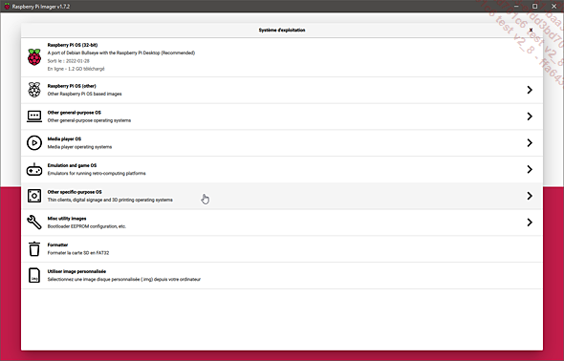Click the trash can icon for Formatter
The height and width of the screenshot is (361, 564).
click(x=34, y=248)
